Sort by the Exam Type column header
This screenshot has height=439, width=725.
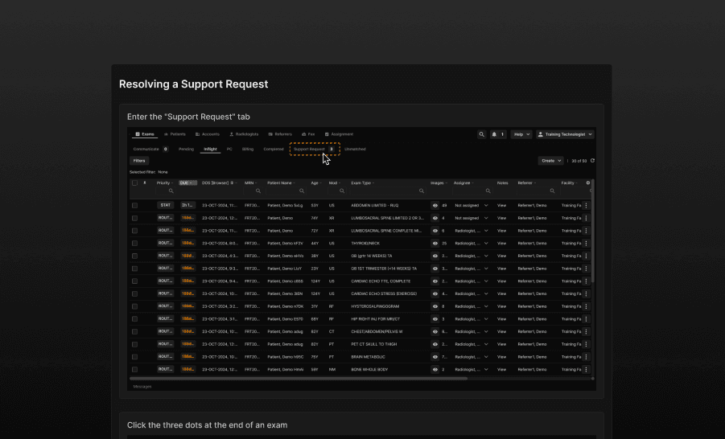(361, 183)
